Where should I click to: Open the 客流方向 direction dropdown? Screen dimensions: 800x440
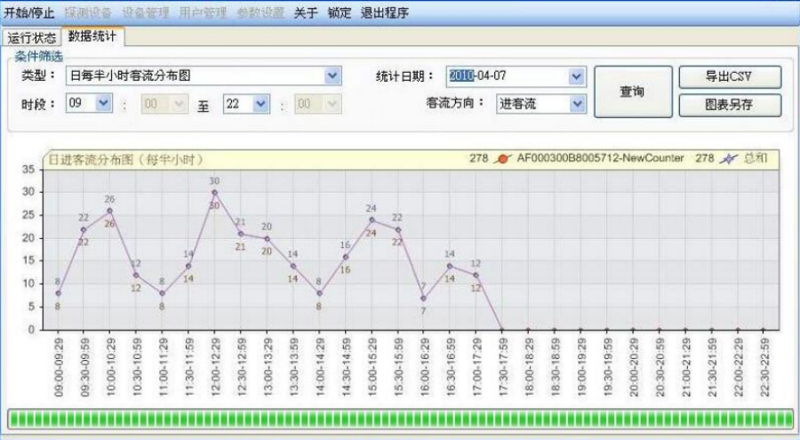coord(577,104)
